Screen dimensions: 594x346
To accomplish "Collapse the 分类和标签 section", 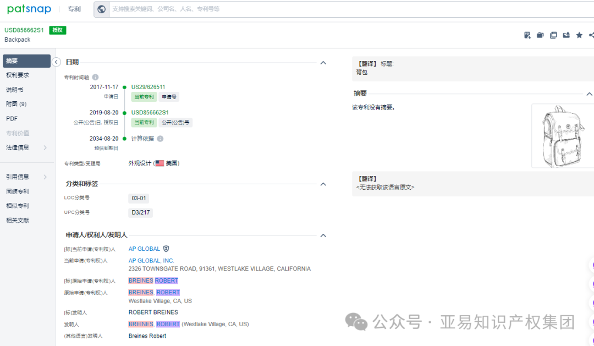I will (x=323, y=184).
